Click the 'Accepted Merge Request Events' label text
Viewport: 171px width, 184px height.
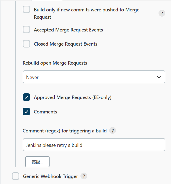point(68,30)
